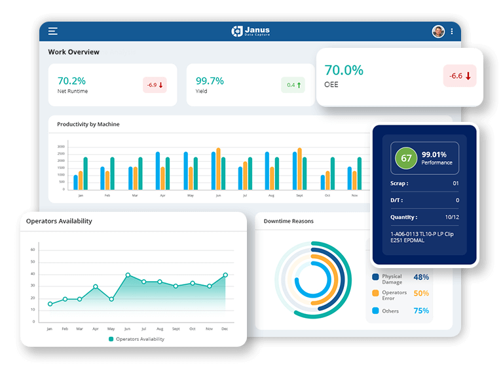The image size is (503, 371).
Task: Select the Scrap row in performance panel
Action: point(424,184)
